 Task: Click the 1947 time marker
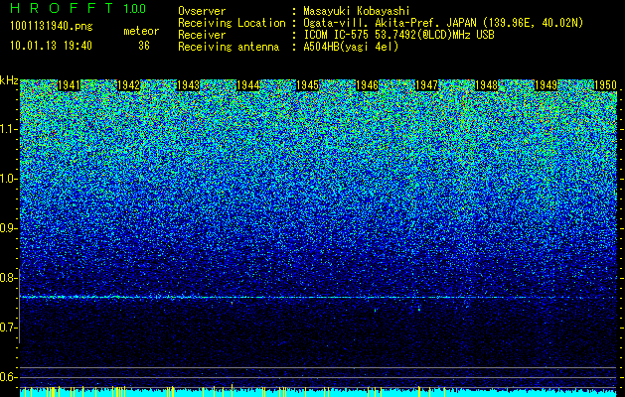427,85
